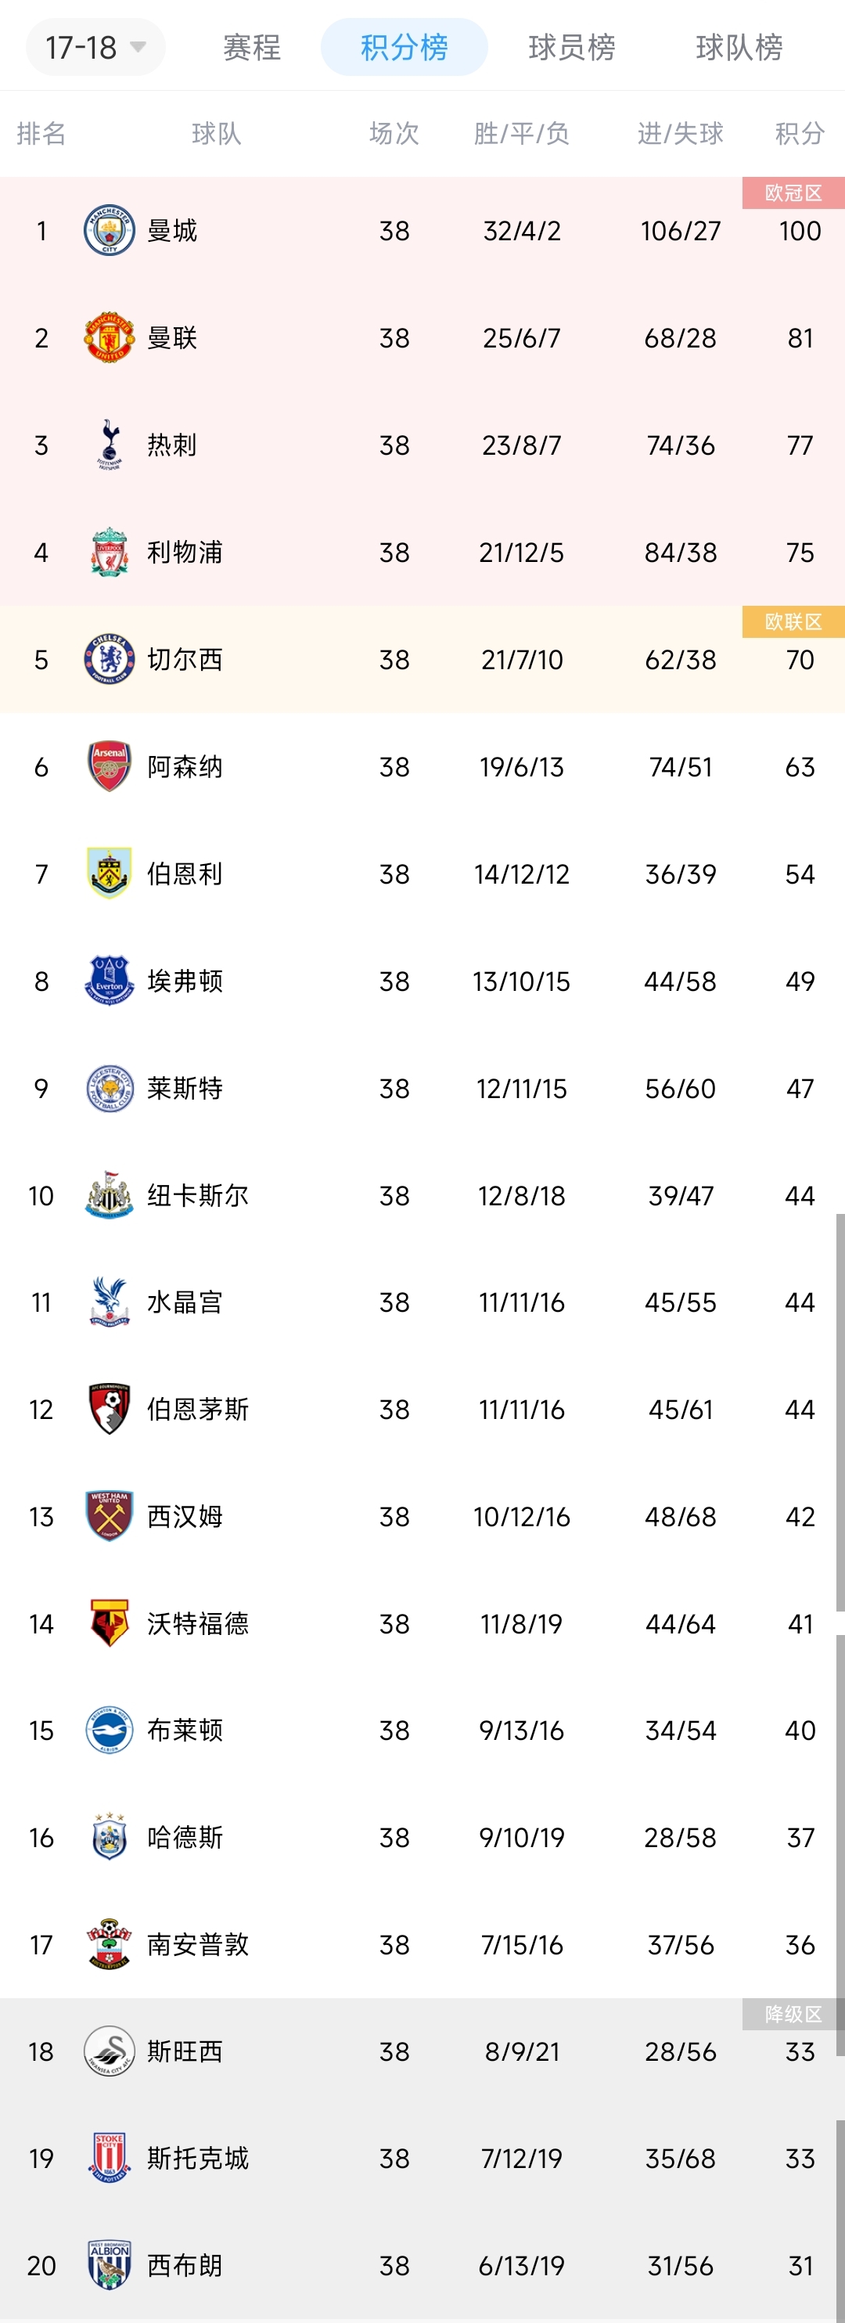Open the 球员榜 tab

pos(572,47)
